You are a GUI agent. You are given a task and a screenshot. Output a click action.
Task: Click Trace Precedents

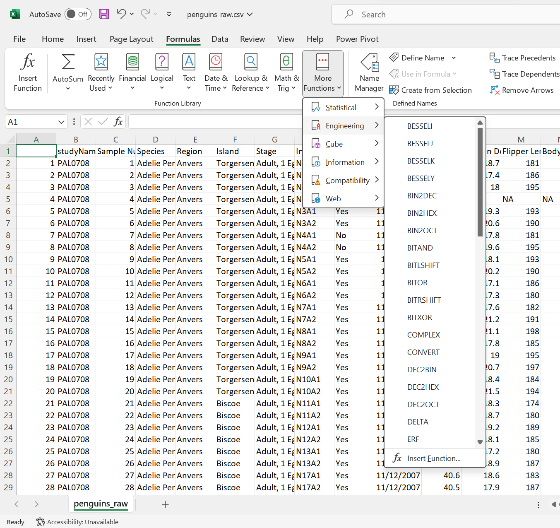(522, 58)
